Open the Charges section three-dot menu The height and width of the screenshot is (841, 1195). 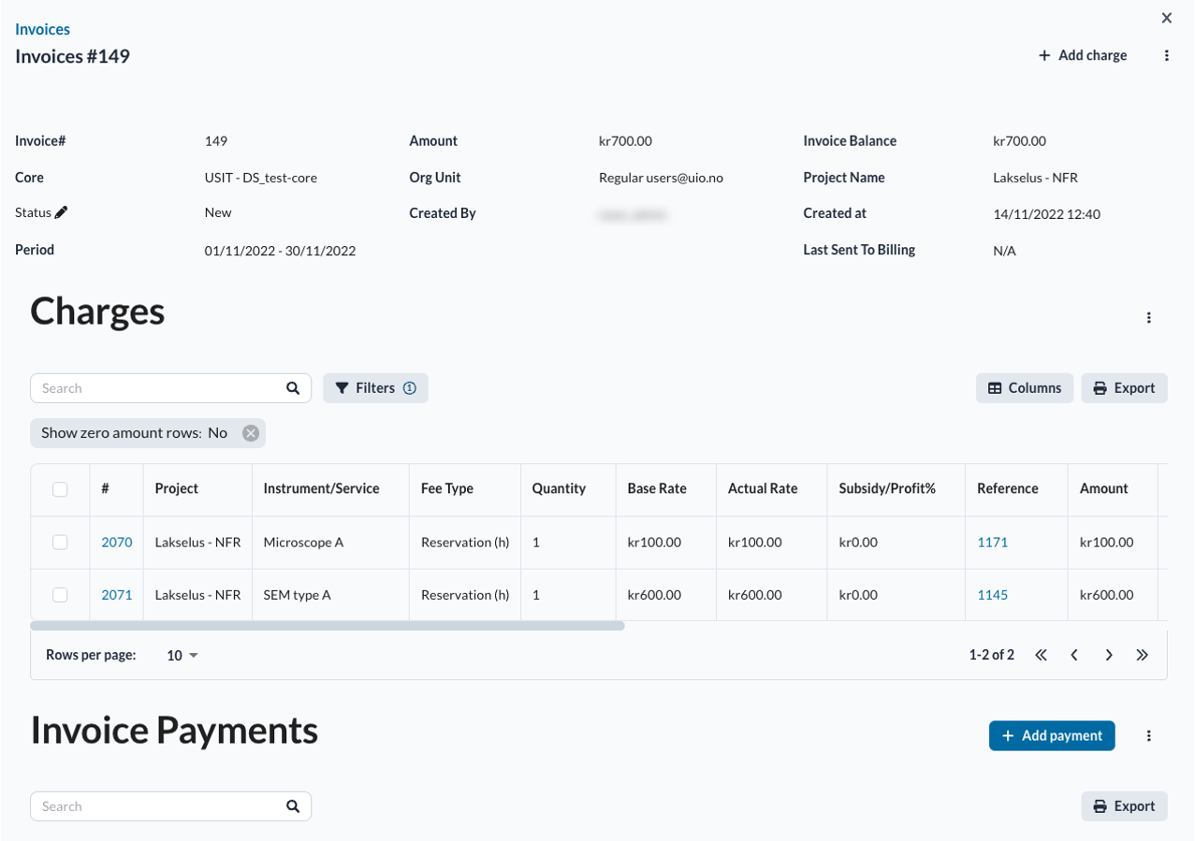click(1149, 318)
